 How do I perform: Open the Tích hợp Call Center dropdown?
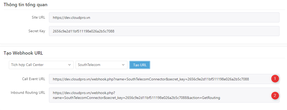41,65
